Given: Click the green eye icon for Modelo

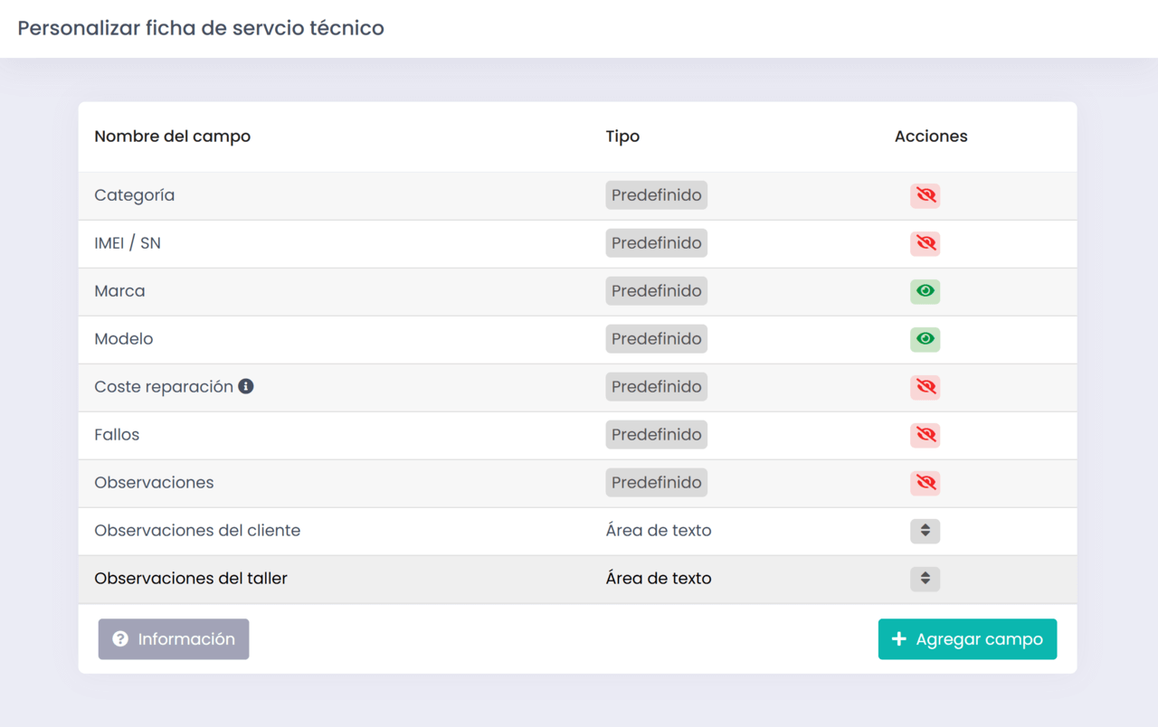Looking at the screenshot, I should (x=925, y=339).
